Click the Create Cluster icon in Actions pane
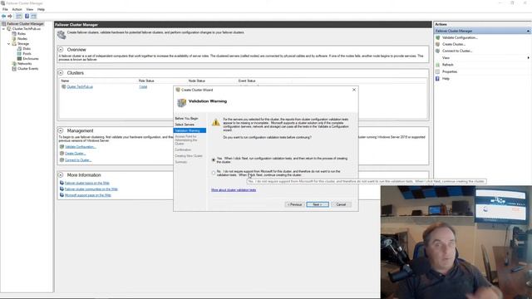The image size is (532, 299). pos(438,44)
